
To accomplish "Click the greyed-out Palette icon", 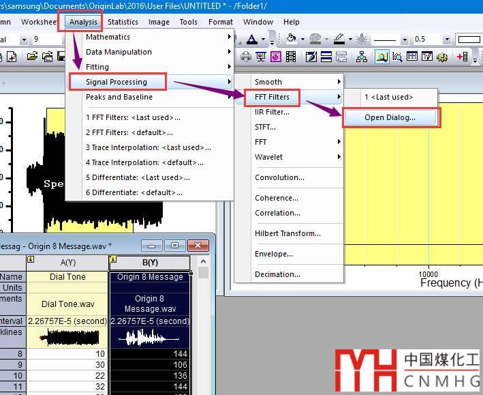I will (x=315, y=39).
